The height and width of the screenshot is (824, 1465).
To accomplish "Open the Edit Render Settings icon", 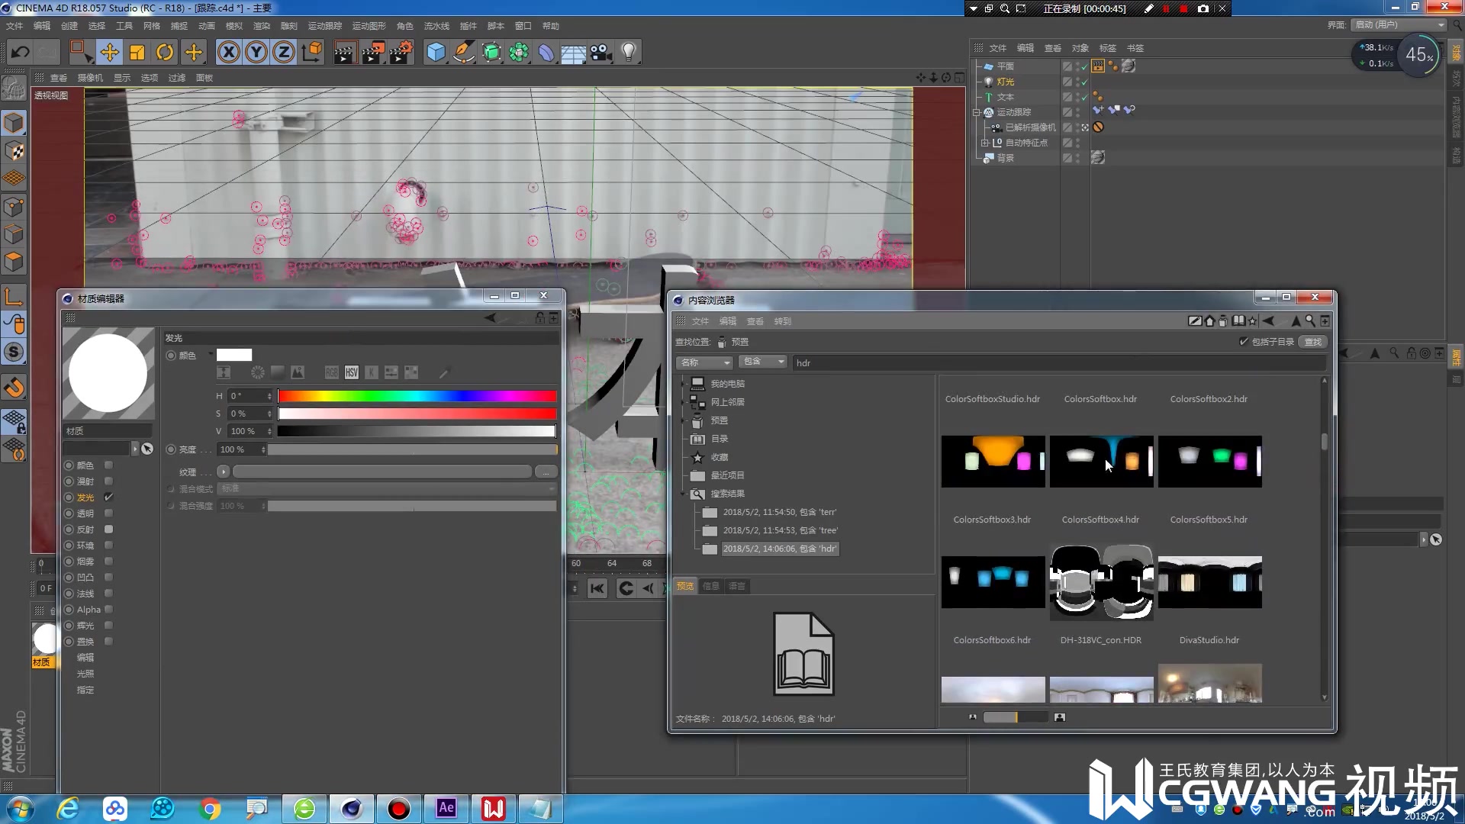I will point(401,52).
